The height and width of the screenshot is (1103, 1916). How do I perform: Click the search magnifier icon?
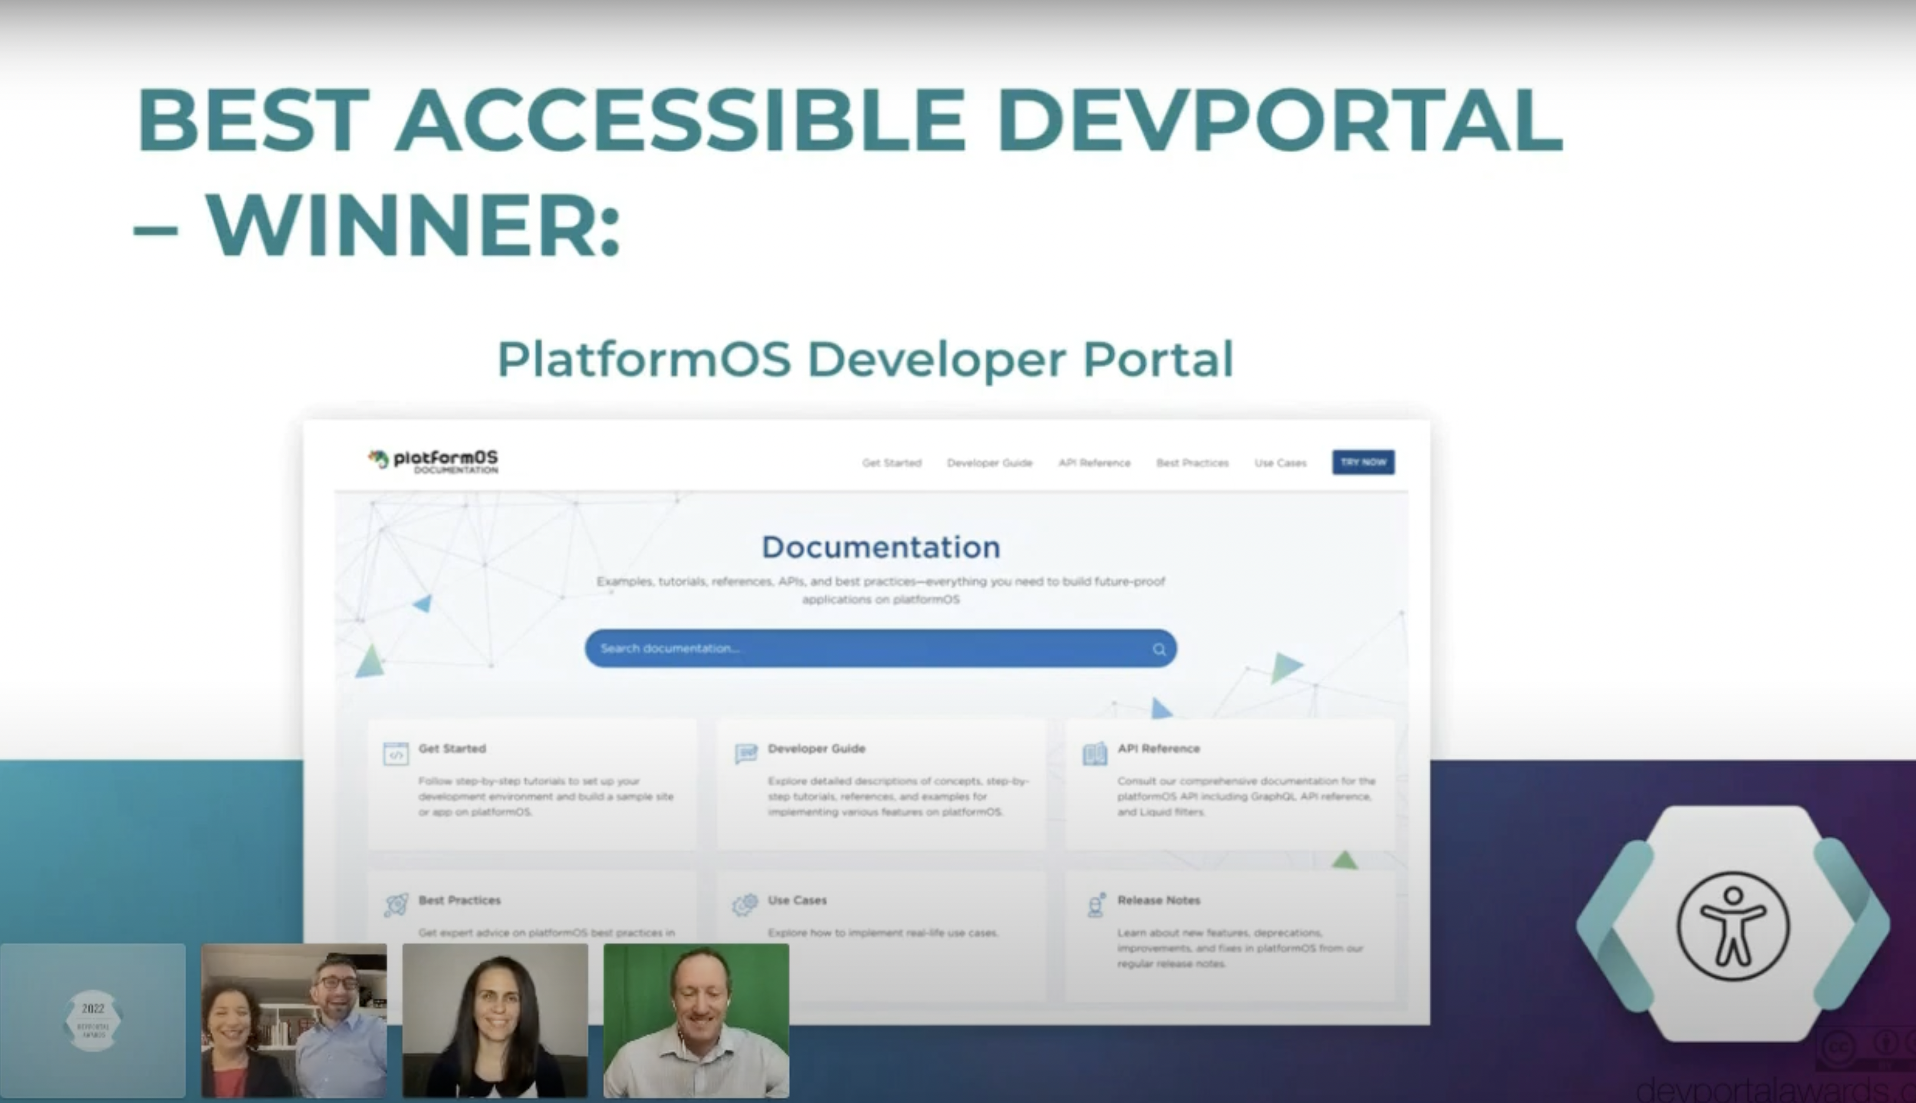[1159, 649]
